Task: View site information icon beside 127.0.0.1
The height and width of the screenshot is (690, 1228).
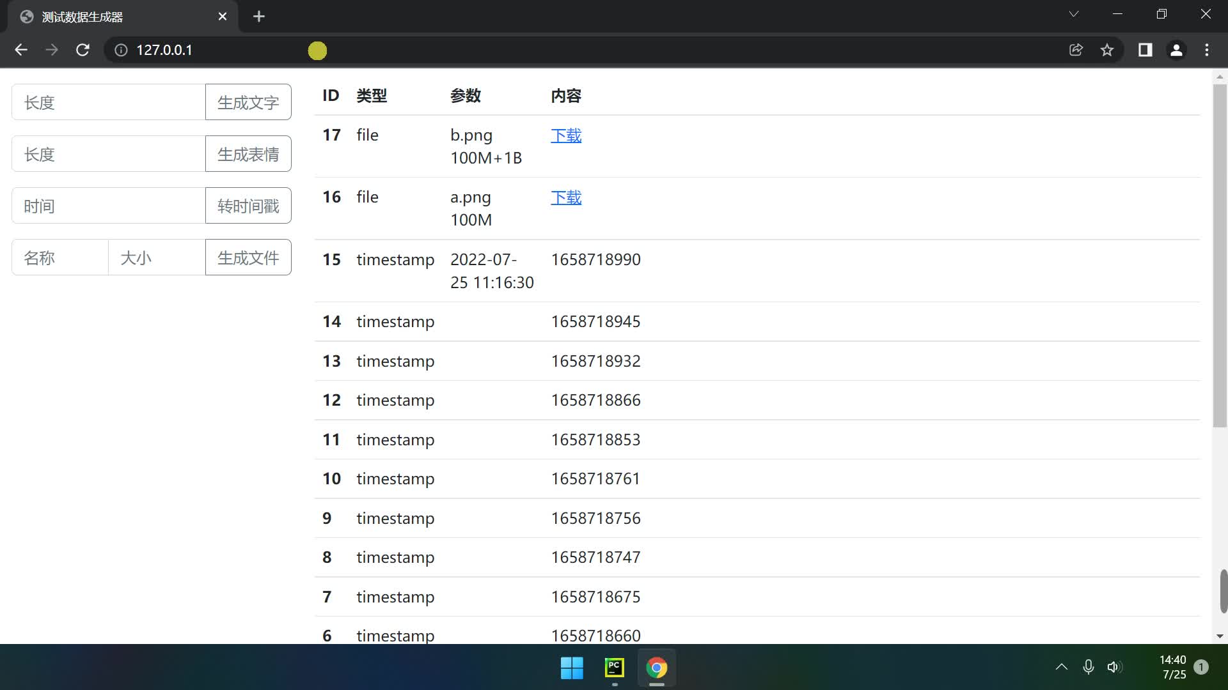Action: pyautogui.click(x=121, y=50)
